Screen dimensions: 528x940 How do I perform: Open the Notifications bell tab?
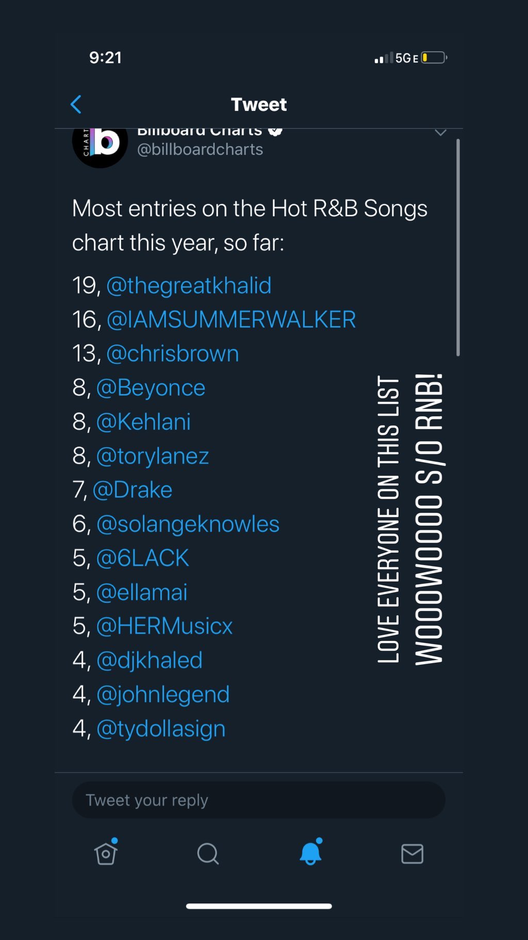310,853
